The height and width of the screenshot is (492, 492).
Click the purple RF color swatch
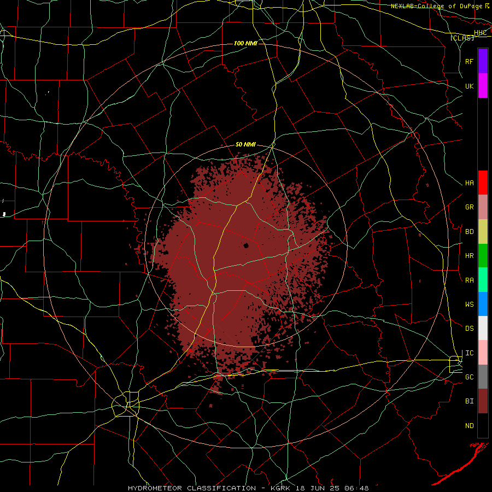click(483, 61)
